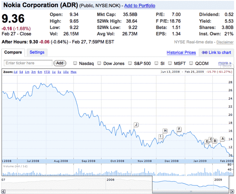This screenshot has height=194, width=236.
Task: Click news marker B on chart
Action: coord(215,141)
